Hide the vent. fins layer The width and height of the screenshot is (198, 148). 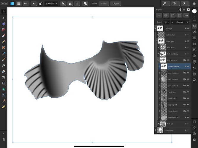tap(188, 92)
